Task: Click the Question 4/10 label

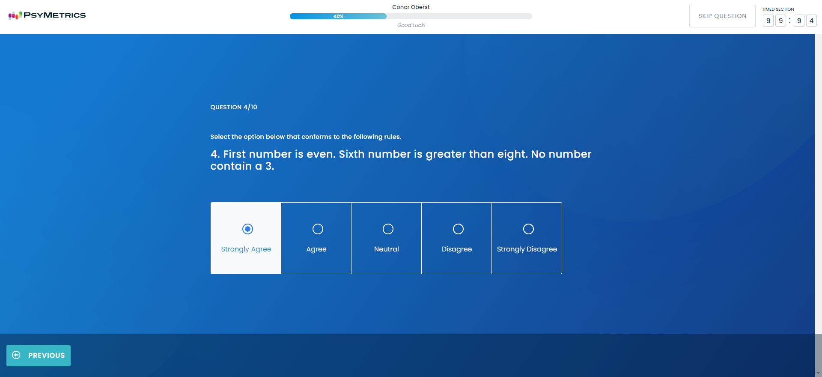Action: point(234,107)
